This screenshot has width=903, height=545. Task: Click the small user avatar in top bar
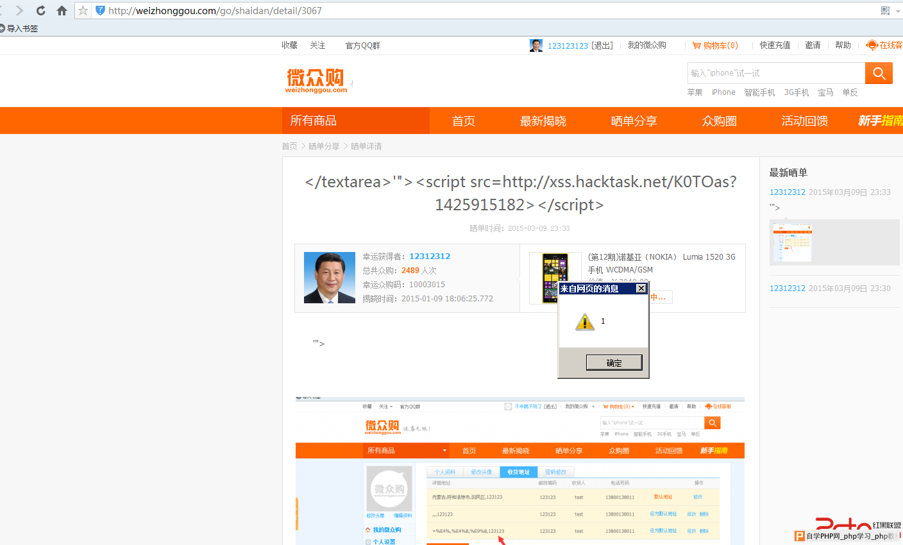536,46
